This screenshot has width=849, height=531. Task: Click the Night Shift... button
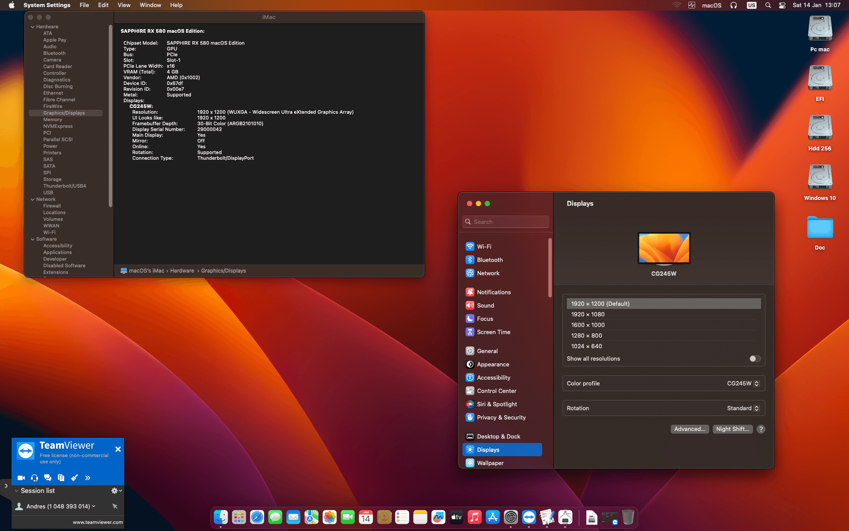(732, 429)
